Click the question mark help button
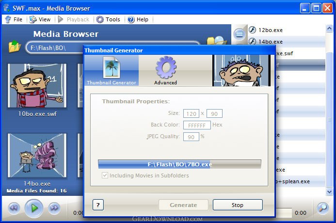Image resolution: width=336 pixels, height=223 pixels. pyautogui.click(x=98, y=205)
